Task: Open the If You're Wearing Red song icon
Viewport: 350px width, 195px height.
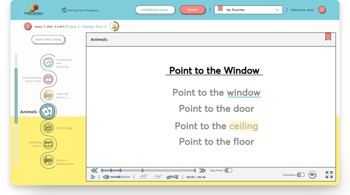Action: coord(48,161)
